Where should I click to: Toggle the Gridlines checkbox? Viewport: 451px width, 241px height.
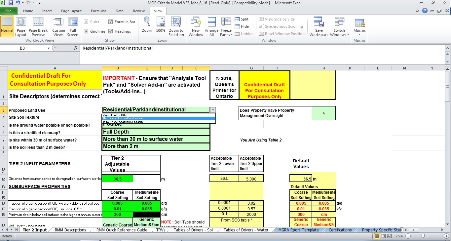95,31
